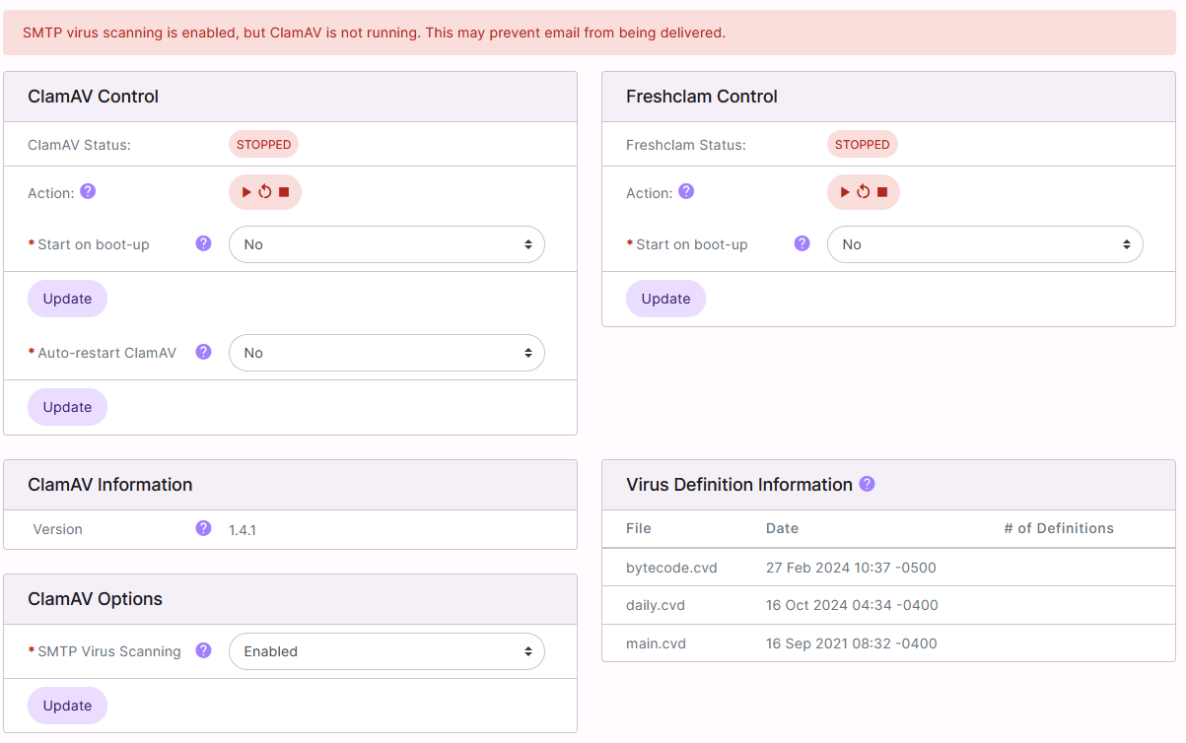This screenshot has width=1186, height=743.
Task: Click Update under Auto-restart ClamAV
Action: coord(67,407)
